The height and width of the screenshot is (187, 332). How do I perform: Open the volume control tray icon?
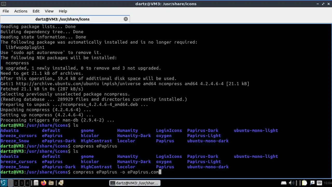[292, 183]
